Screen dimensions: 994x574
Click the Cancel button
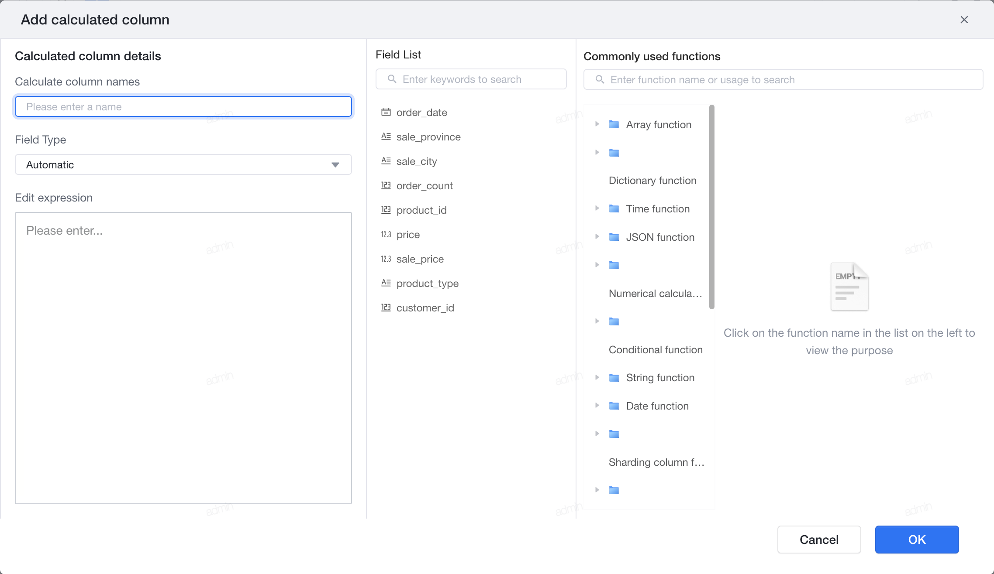[x=819, y=540]
